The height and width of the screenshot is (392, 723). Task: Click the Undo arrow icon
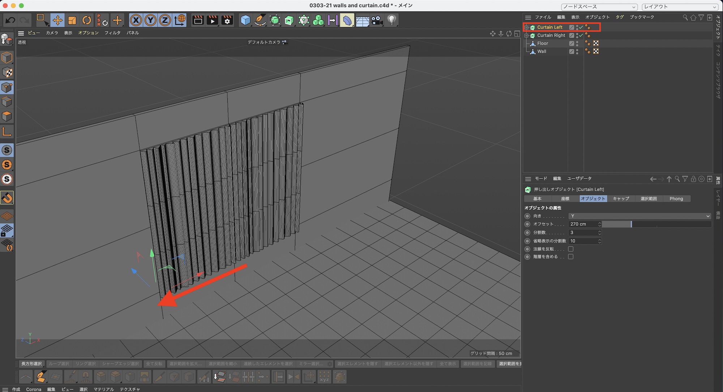[10, 20]
